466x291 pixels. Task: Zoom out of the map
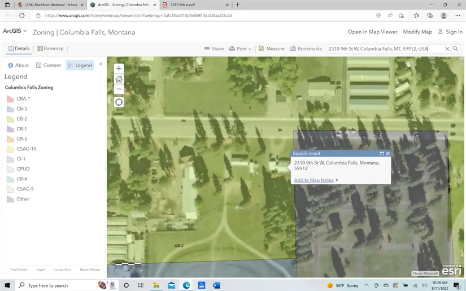(119, 89)
